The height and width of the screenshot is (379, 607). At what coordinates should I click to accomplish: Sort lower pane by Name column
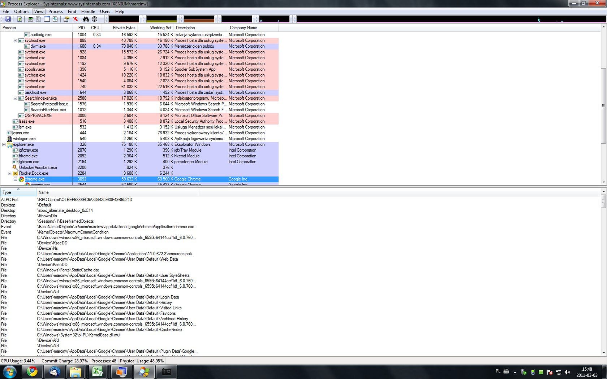click(x=117, y=192)
